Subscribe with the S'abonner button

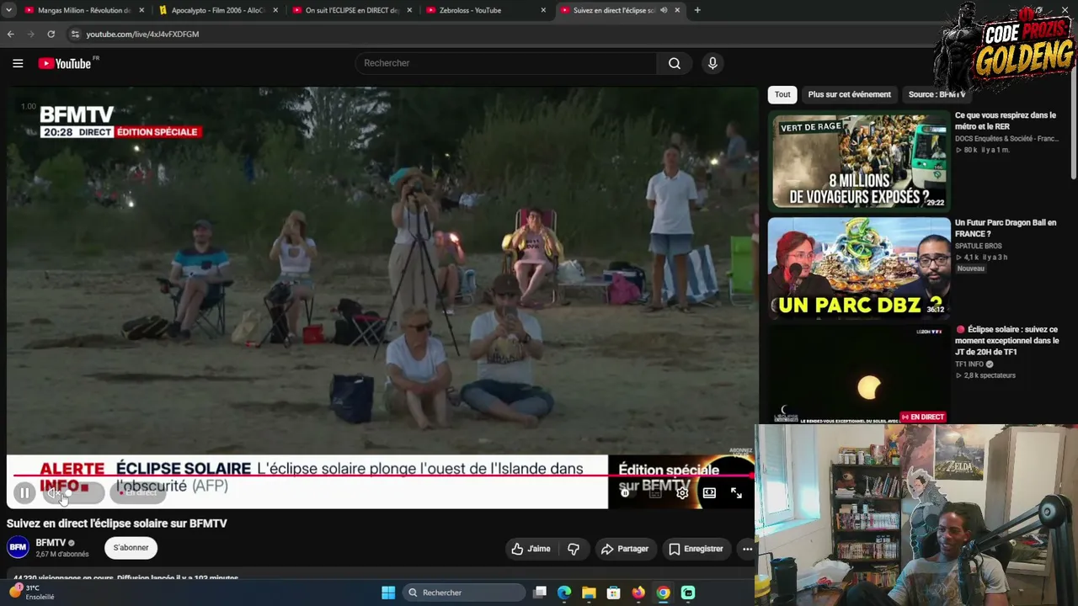pos(131,548)
